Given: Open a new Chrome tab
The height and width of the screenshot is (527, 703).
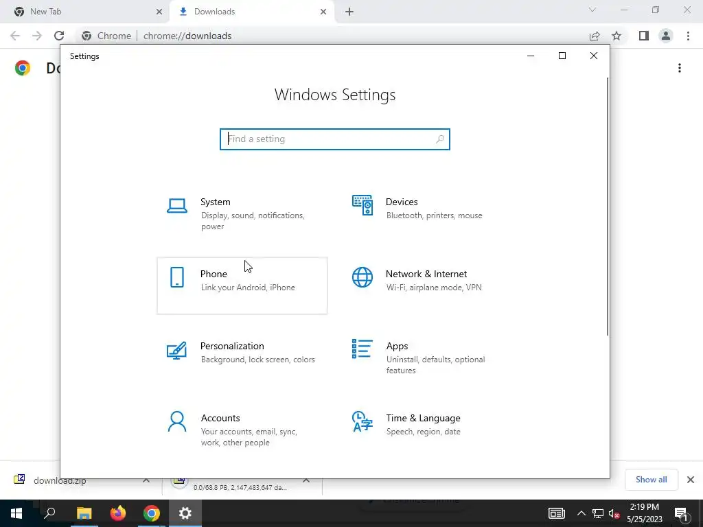Looking at the screenshot, I should 349,12.
